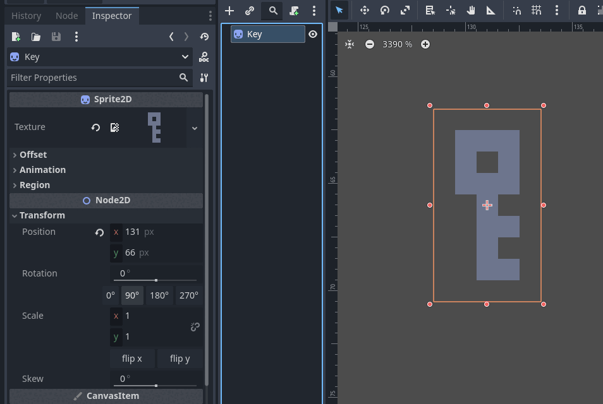Activate the Move Mode tool
Screen dimensions: 603x404
pos(365,10)
